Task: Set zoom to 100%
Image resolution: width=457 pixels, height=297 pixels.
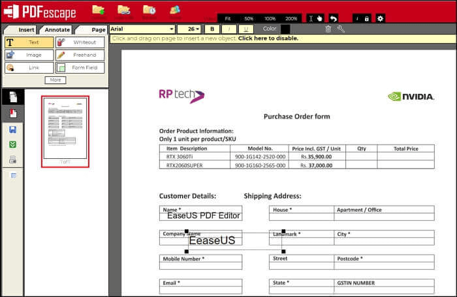Action: (270, 18)
